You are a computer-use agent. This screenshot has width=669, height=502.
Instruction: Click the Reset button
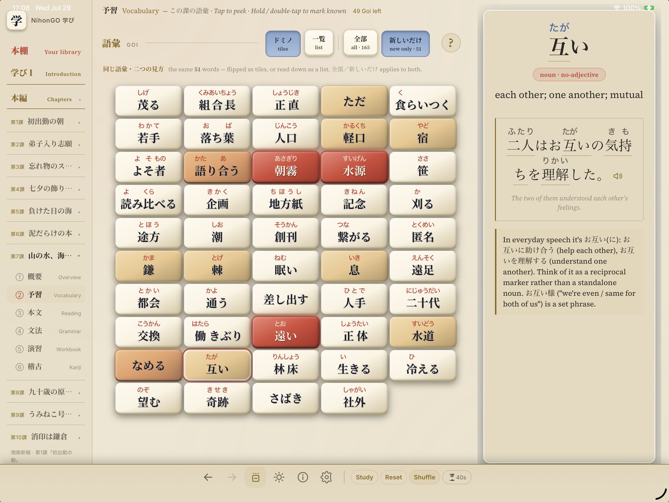click(x=393, y=477)
